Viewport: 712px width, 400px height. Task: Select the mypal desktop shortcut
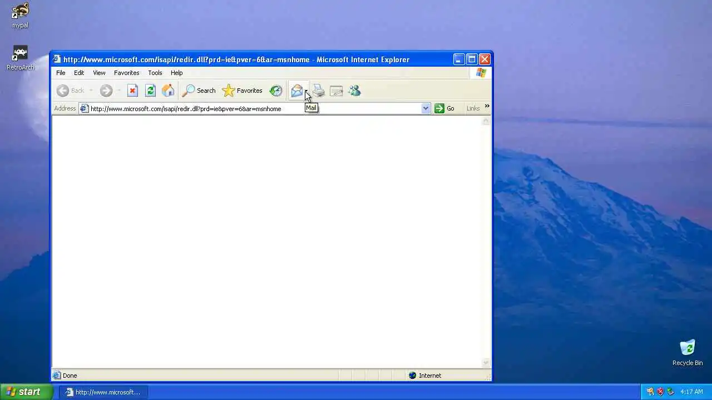point(20,16)
